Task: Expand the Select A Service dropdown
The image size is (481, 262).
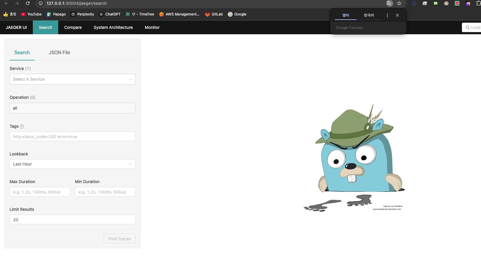Action: pos(73,79)
